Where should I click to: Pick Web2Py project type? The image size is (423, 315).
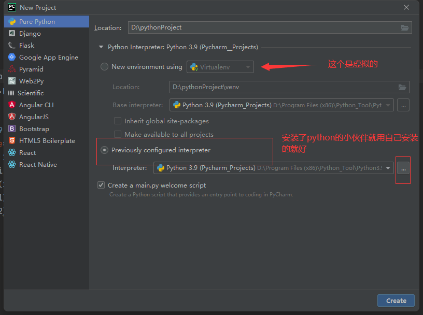[x=47, y=81]
